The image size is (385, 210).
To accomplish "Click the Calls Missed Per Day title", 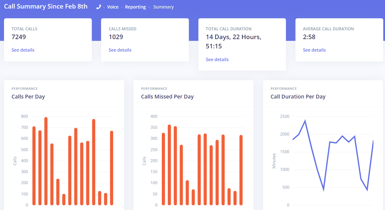I will coord(167,97).
